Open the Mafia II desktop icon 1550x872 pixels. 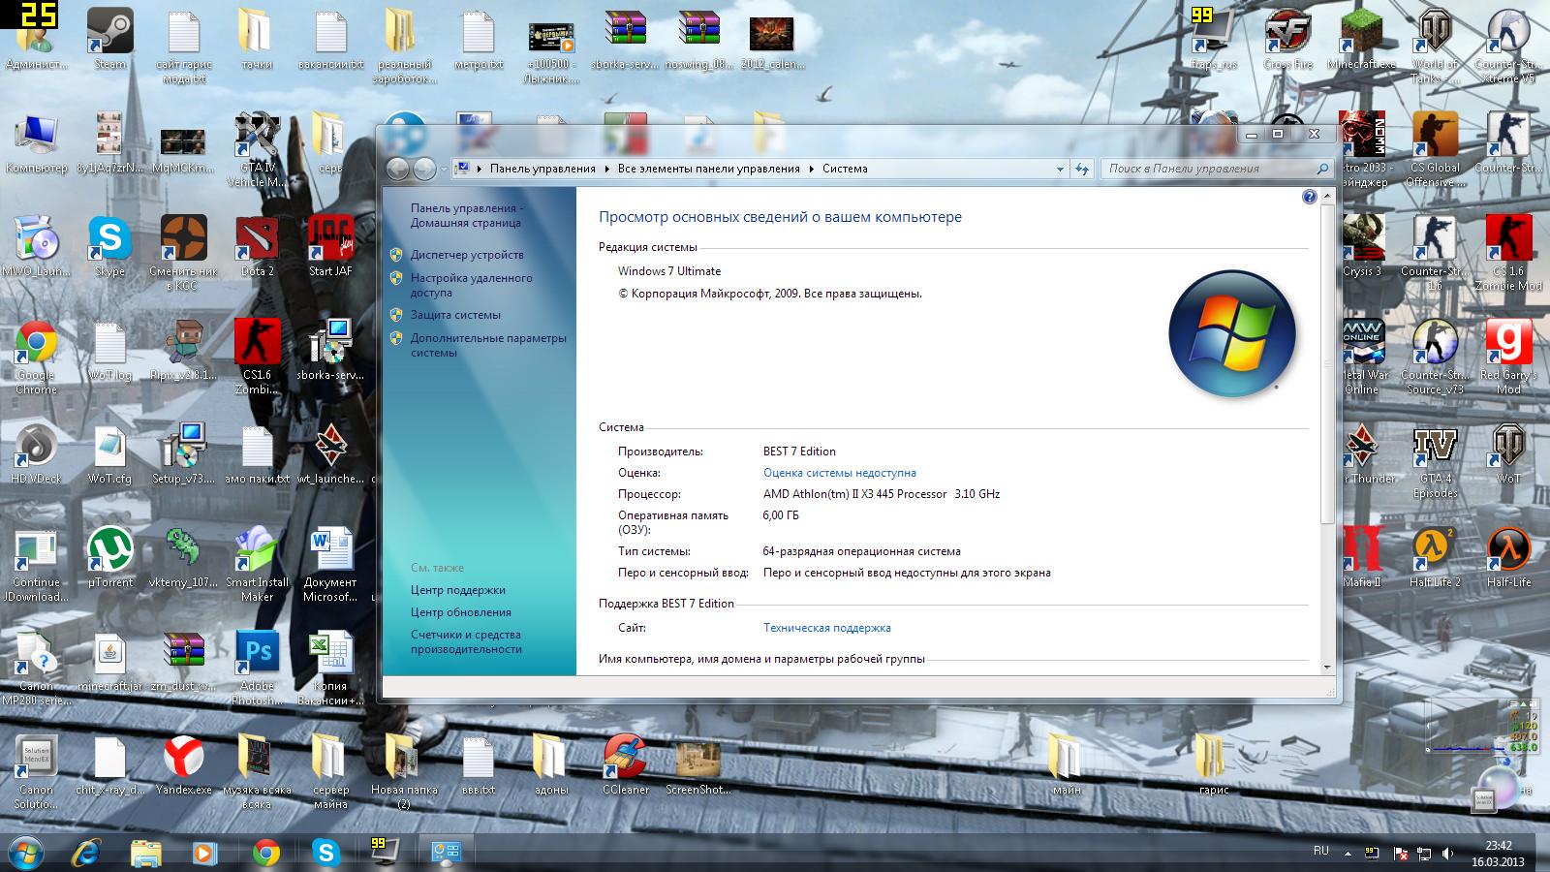tap(1361, 557)
